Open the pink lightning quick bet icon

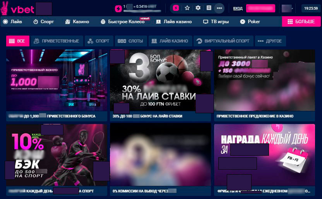pyautogui.click(x=176, y=8)
